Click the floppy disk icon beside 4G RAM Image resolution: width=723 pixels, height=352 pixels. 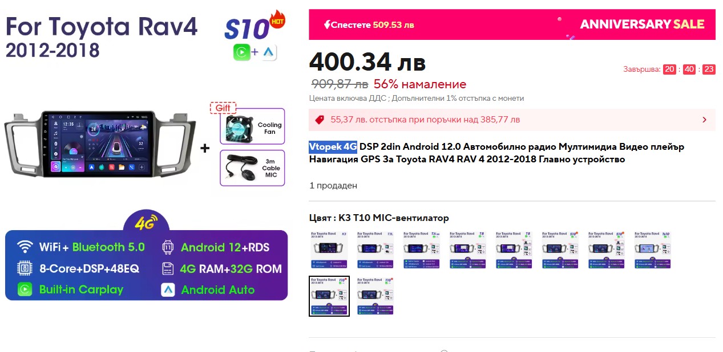click(168, 268)
